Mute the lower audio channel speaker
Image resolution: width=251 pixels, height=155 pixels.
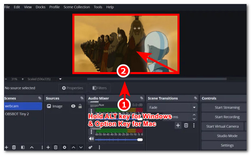coord(91,139)
